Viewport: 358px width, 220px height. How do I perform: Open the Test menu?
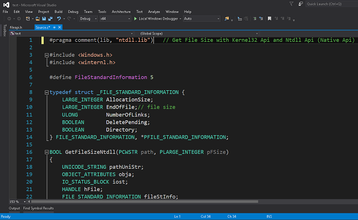[x=139, y=12]
